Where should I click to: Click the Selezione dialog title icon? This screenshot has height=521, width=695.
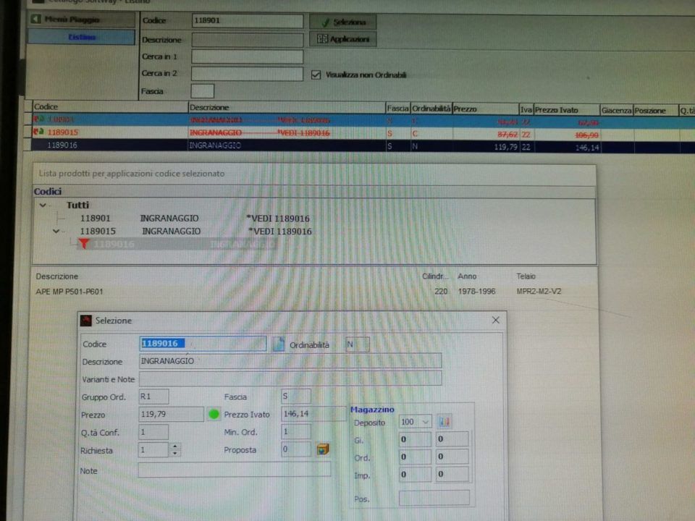(x=86, y=320)
